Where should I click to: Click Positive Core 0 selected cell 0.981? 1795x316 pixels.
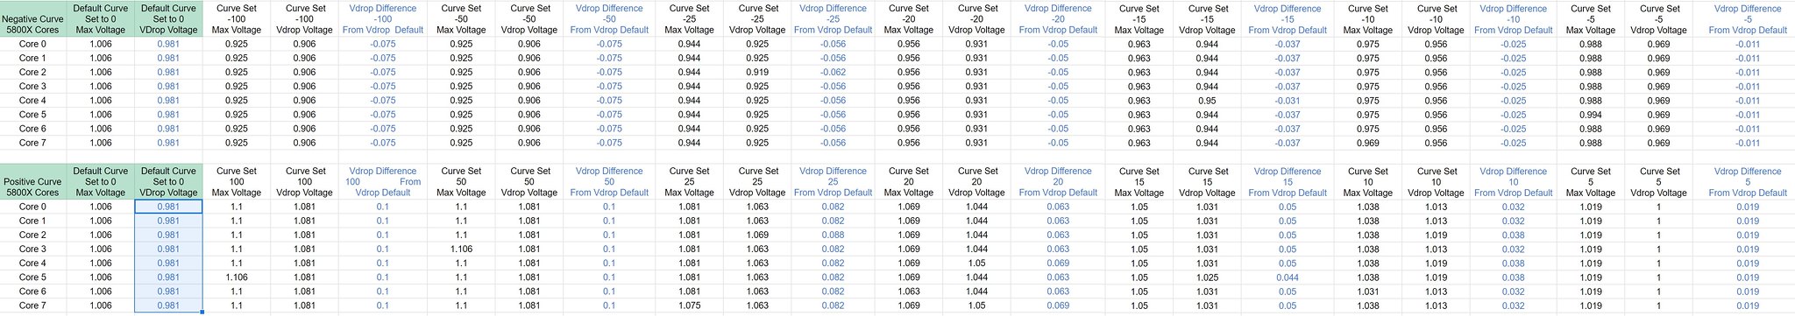click(168, 207)
